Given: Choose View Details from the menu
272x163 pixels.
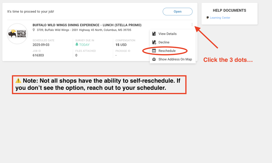Looking at the screenshot, I should [x=173, y=34].
